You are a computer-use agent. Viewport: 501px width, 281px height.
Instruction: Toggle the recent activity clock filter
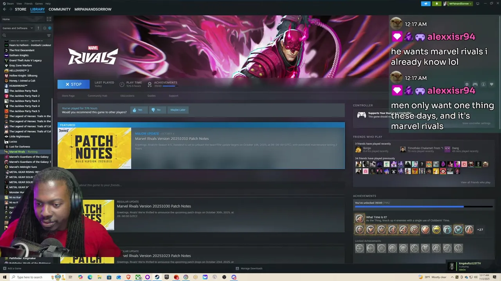point(45,28)
